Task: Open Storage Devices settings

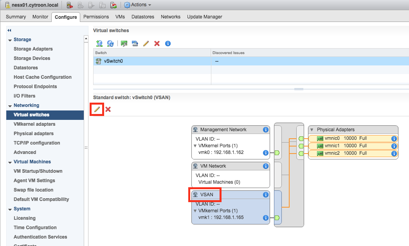Action: point(32,58)
